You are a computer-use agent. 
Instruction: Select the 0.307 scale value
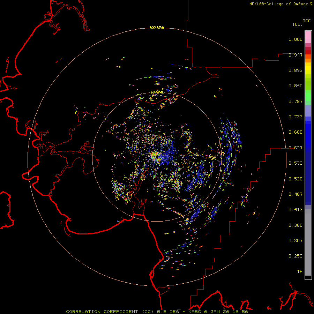tap(296, 241)
